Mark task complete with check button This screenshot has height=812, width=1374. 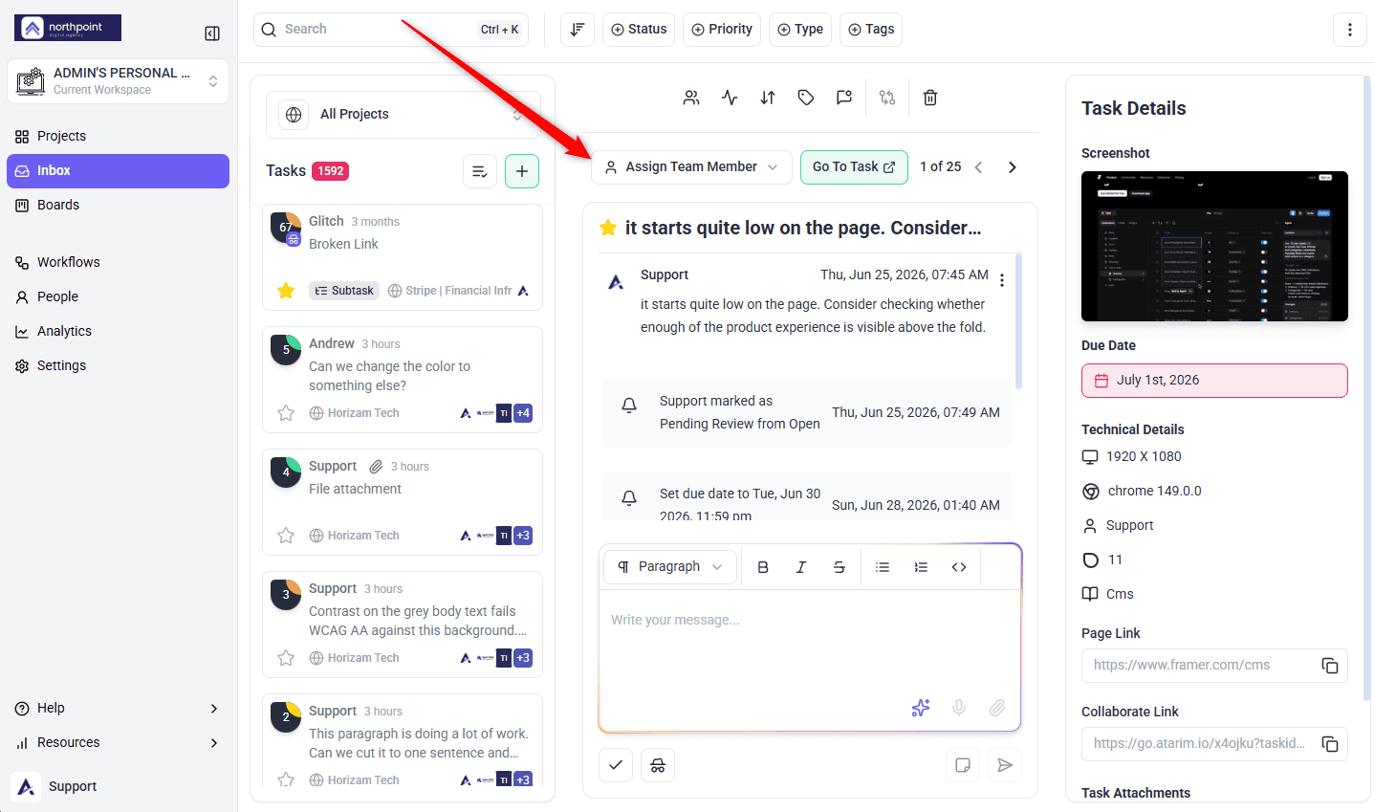pos(616,765)
